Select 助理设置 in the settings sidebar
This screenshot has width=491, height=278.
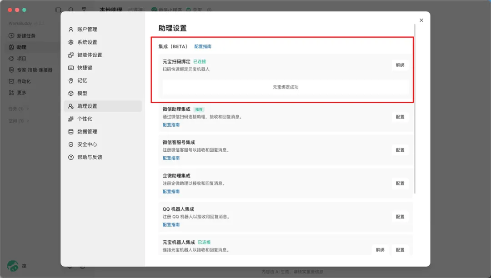point(103,106)
